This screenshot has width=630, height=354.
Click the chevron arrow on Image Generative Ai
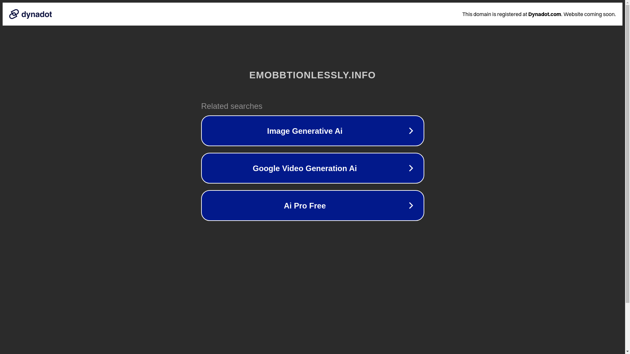click(411, 131)
